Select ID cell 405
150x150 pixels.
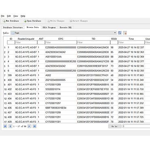pyautogui.click(x=11, y=103)
